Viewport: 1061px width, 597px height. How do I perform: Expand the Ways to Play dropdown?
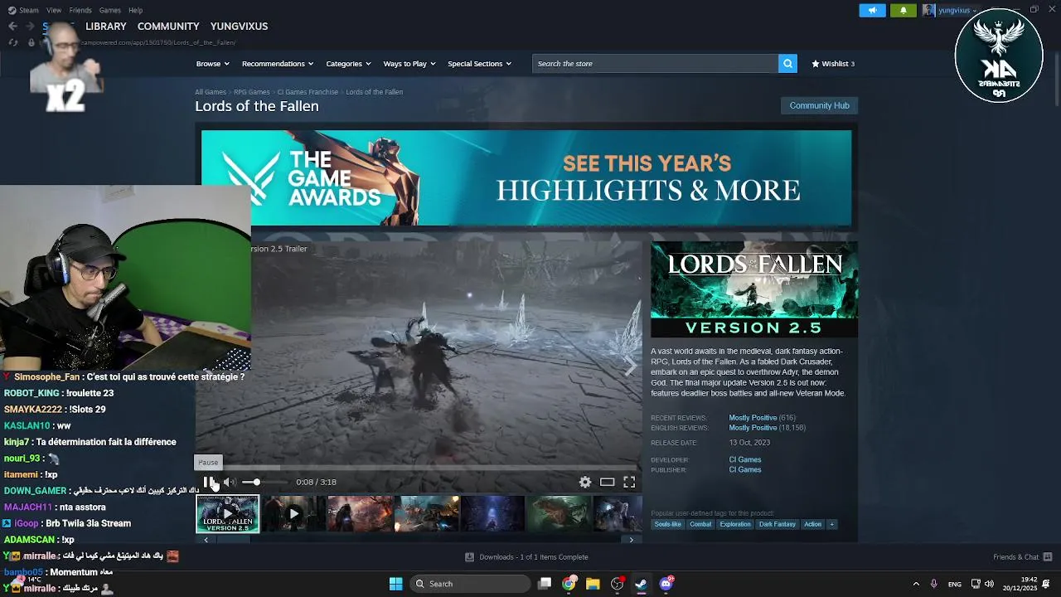click(x=409, y=64)
